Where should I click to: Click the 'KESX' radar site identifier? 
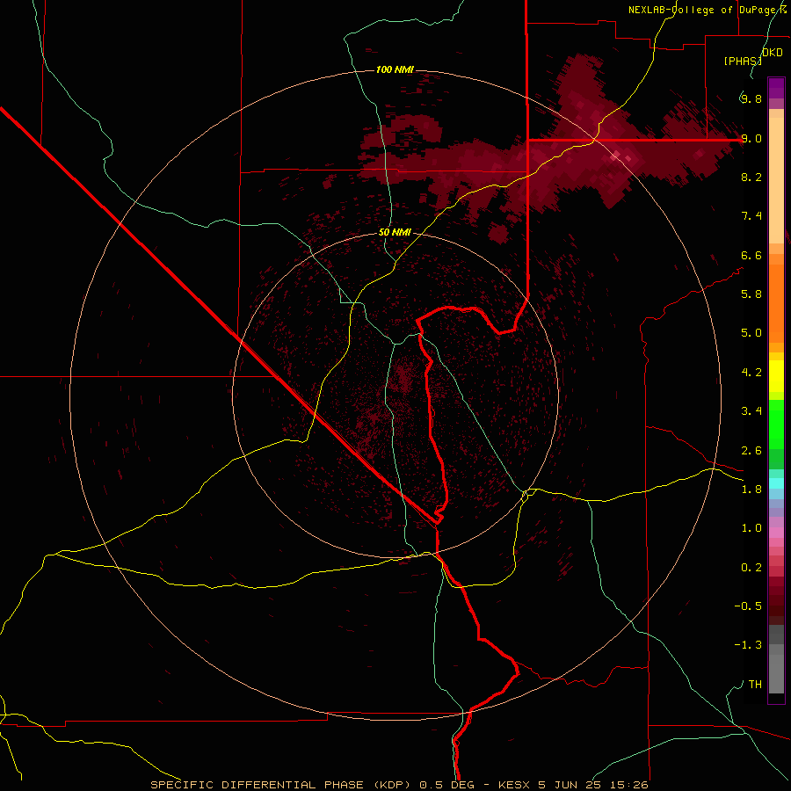pos(514,785)
